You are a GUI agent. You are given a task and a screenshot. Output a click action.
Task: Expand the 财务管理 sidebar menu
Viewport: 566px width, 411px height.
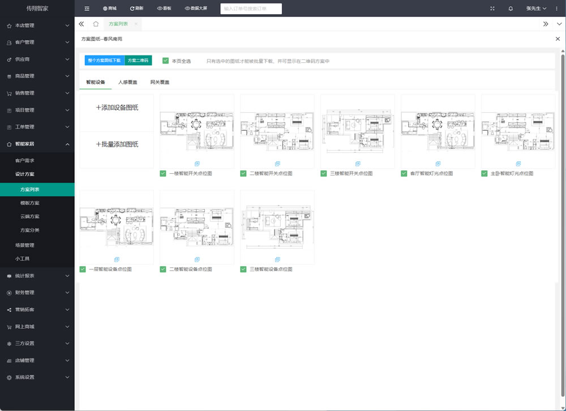point(37,293)
